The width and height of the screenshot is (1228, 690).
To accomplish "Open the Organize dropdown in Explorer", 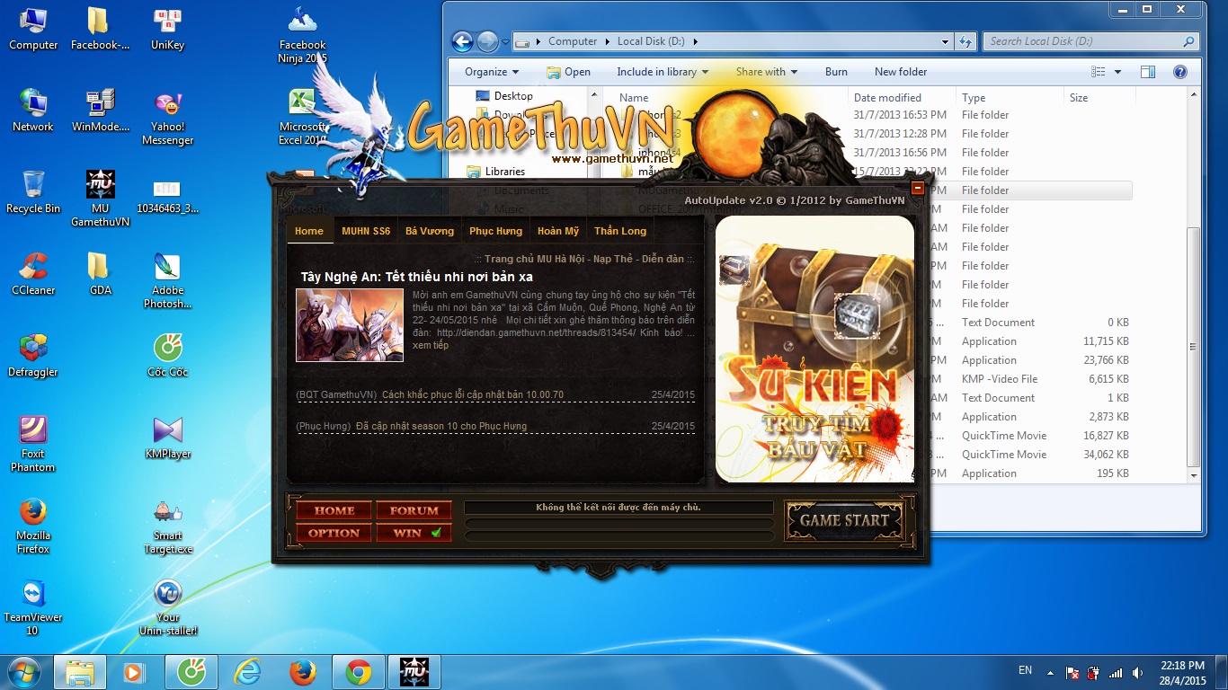I will coord(492,72).
